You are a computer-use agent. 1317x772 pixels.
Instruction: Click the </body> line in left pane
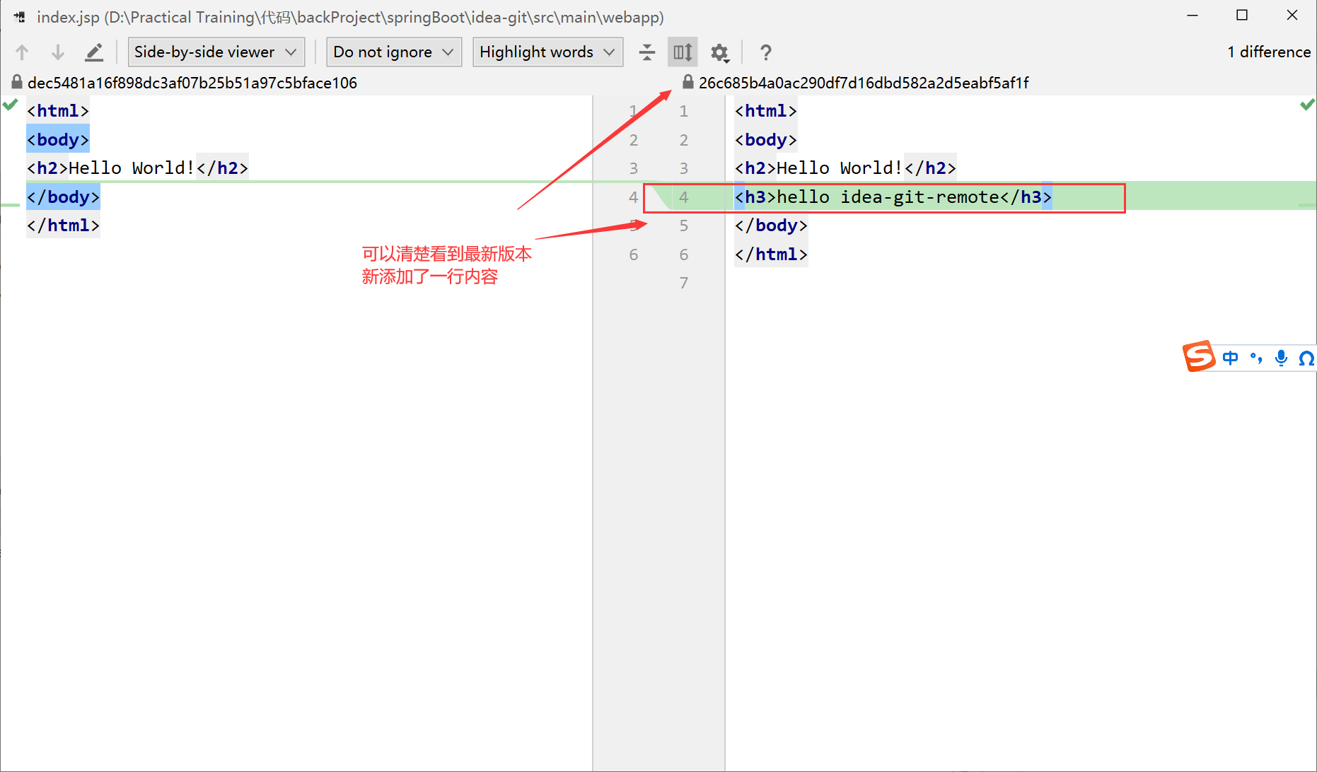click(63, 197)
